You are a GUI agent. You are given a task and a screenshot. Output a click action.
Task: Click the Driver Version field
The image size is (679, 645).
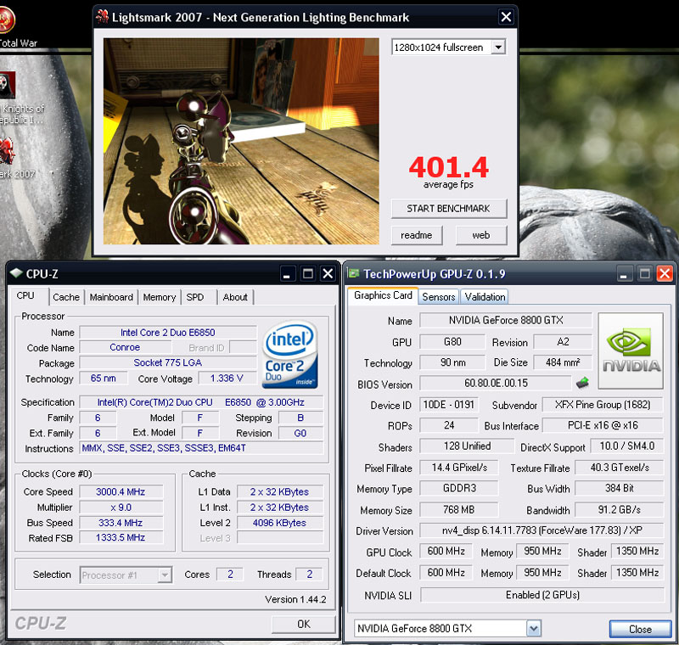tap(542, 530)
